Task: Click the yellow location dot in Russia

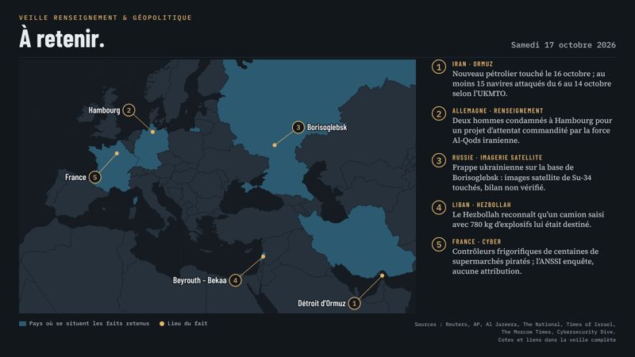Action: [x=275, y=145]
